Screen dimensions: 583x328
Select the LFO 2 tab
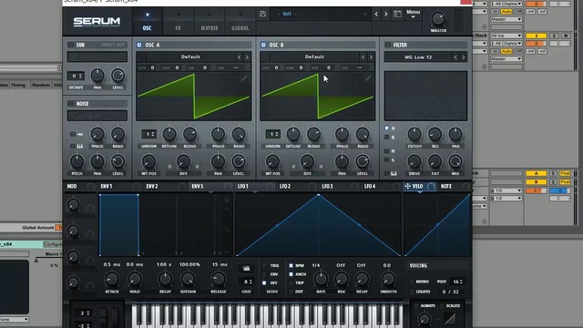pyautogui.click(x=285, y=186)
